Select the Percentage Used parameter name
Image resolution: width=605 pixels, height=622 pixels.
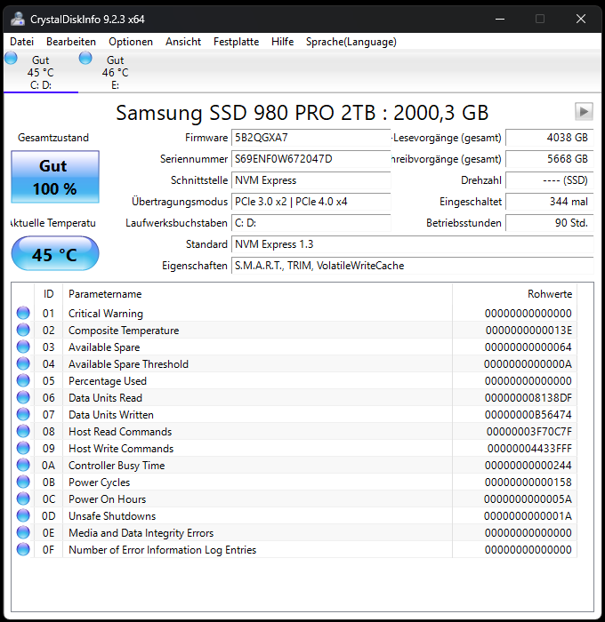tap(108, 381)
